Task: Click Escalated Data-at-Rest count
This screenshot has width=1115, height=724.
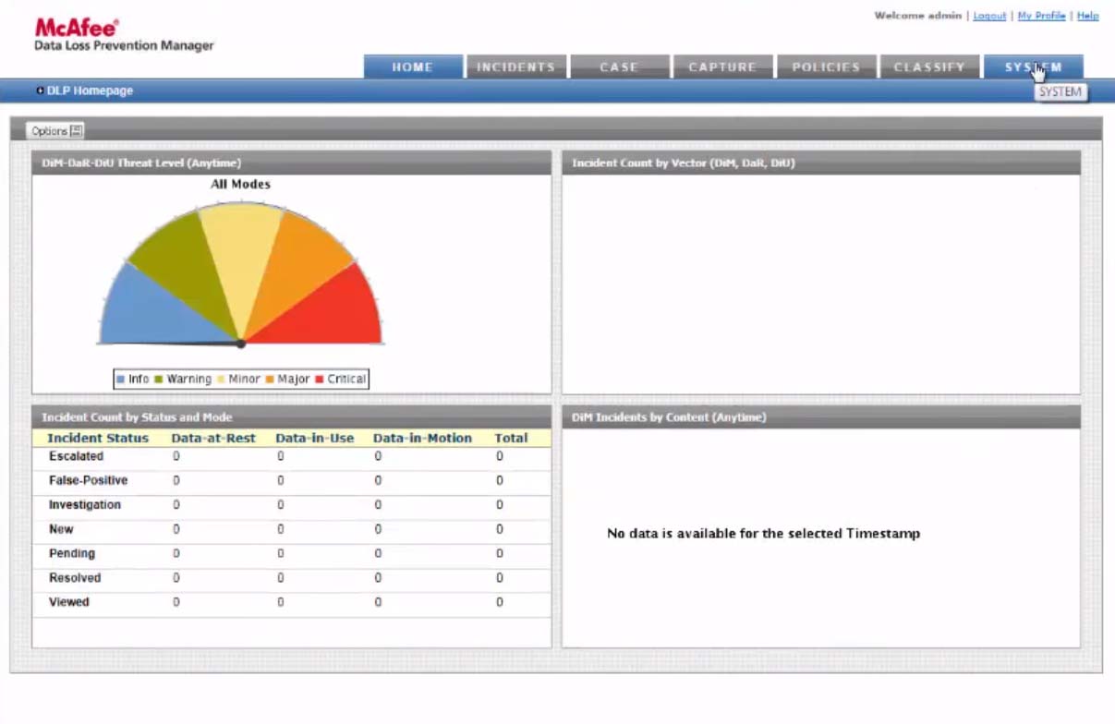Action: [176, 456]
